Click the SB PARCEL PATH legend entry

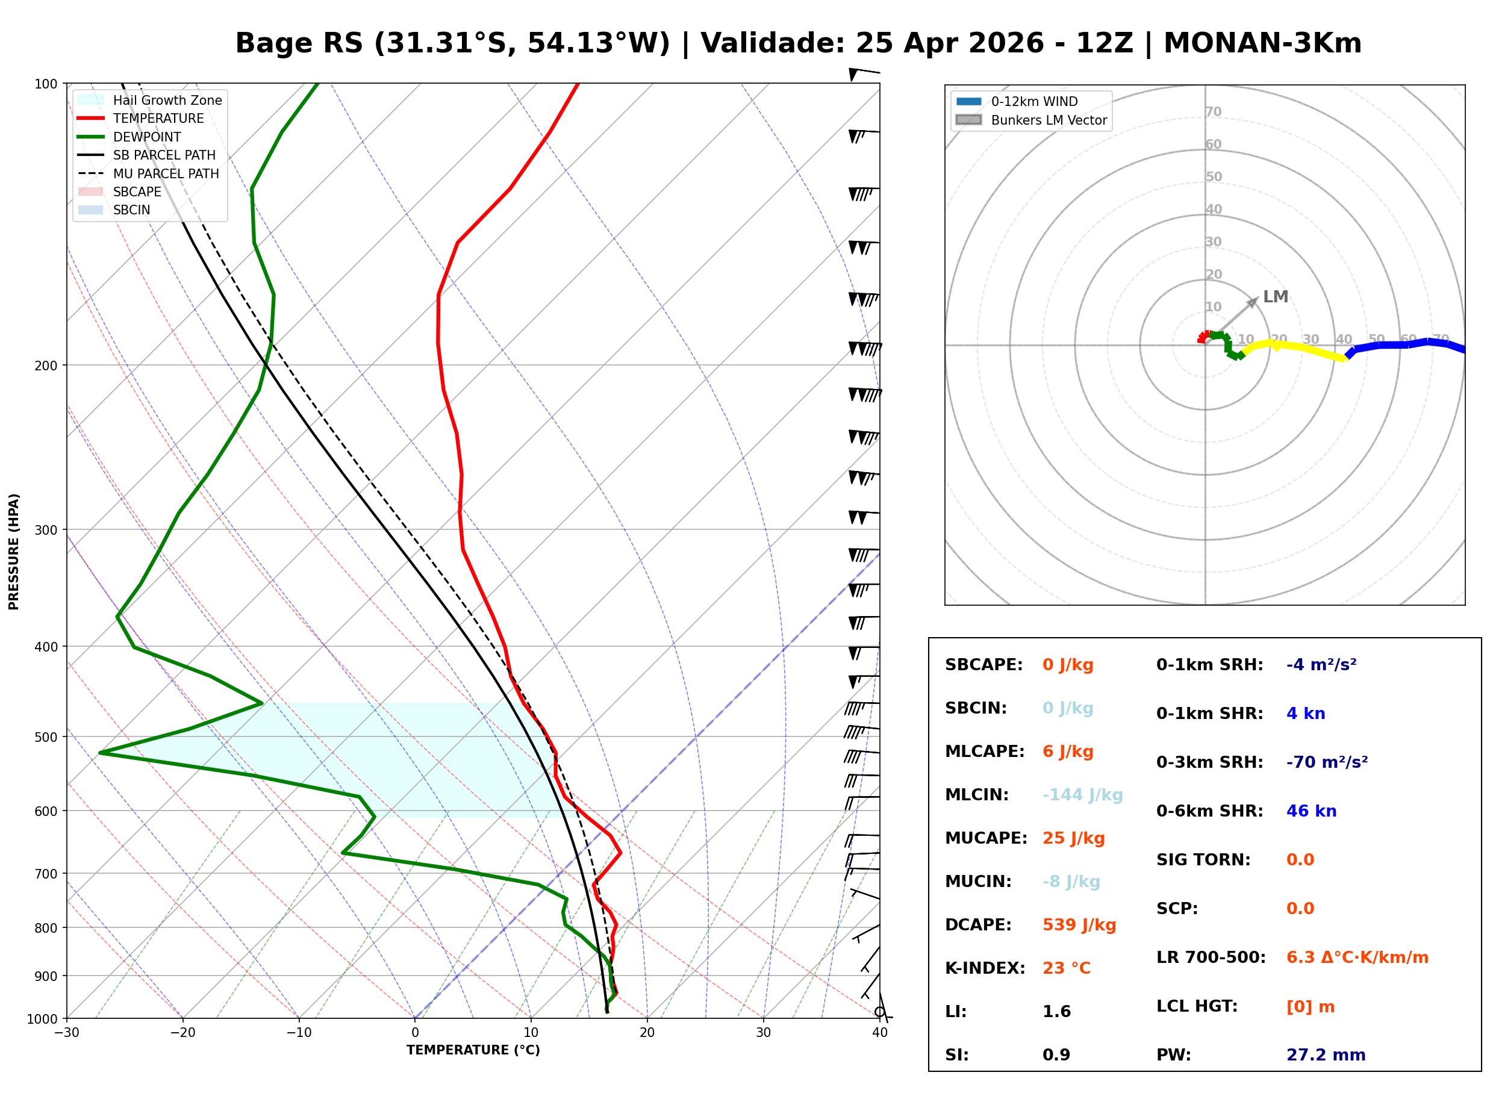click(x=91, y=155)
